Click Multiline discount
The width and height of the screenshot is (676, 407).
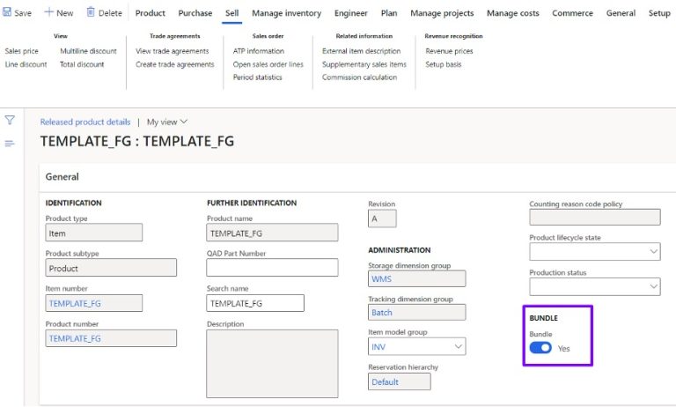pos(88,51)
